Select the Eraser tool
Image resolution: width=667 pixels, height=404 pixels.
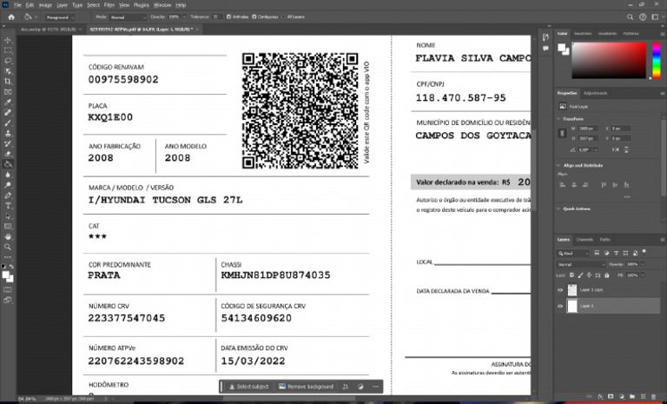8,154
